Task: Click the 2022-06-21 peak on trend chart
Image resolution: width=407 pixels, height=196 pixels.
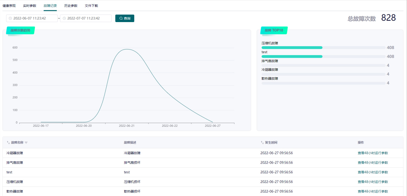Action: point(127,49)
